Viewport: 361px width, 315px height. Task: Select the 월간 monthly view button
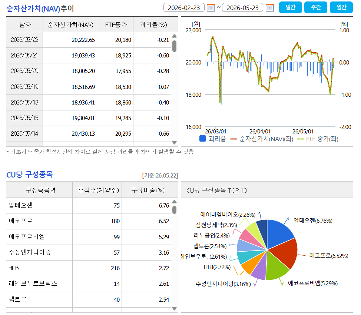click(341, 7)
